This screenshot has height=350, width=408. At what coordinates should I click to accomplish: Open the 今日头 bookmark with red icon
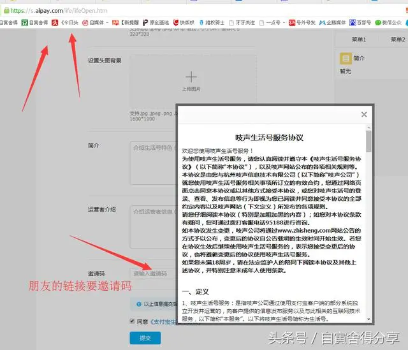click(65, 23)
